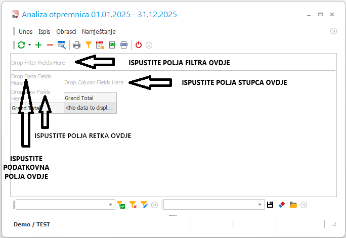This screenshot has height=238, width=346.
Task: Close the Analiza otpremnica window
Action: point(332,15)
